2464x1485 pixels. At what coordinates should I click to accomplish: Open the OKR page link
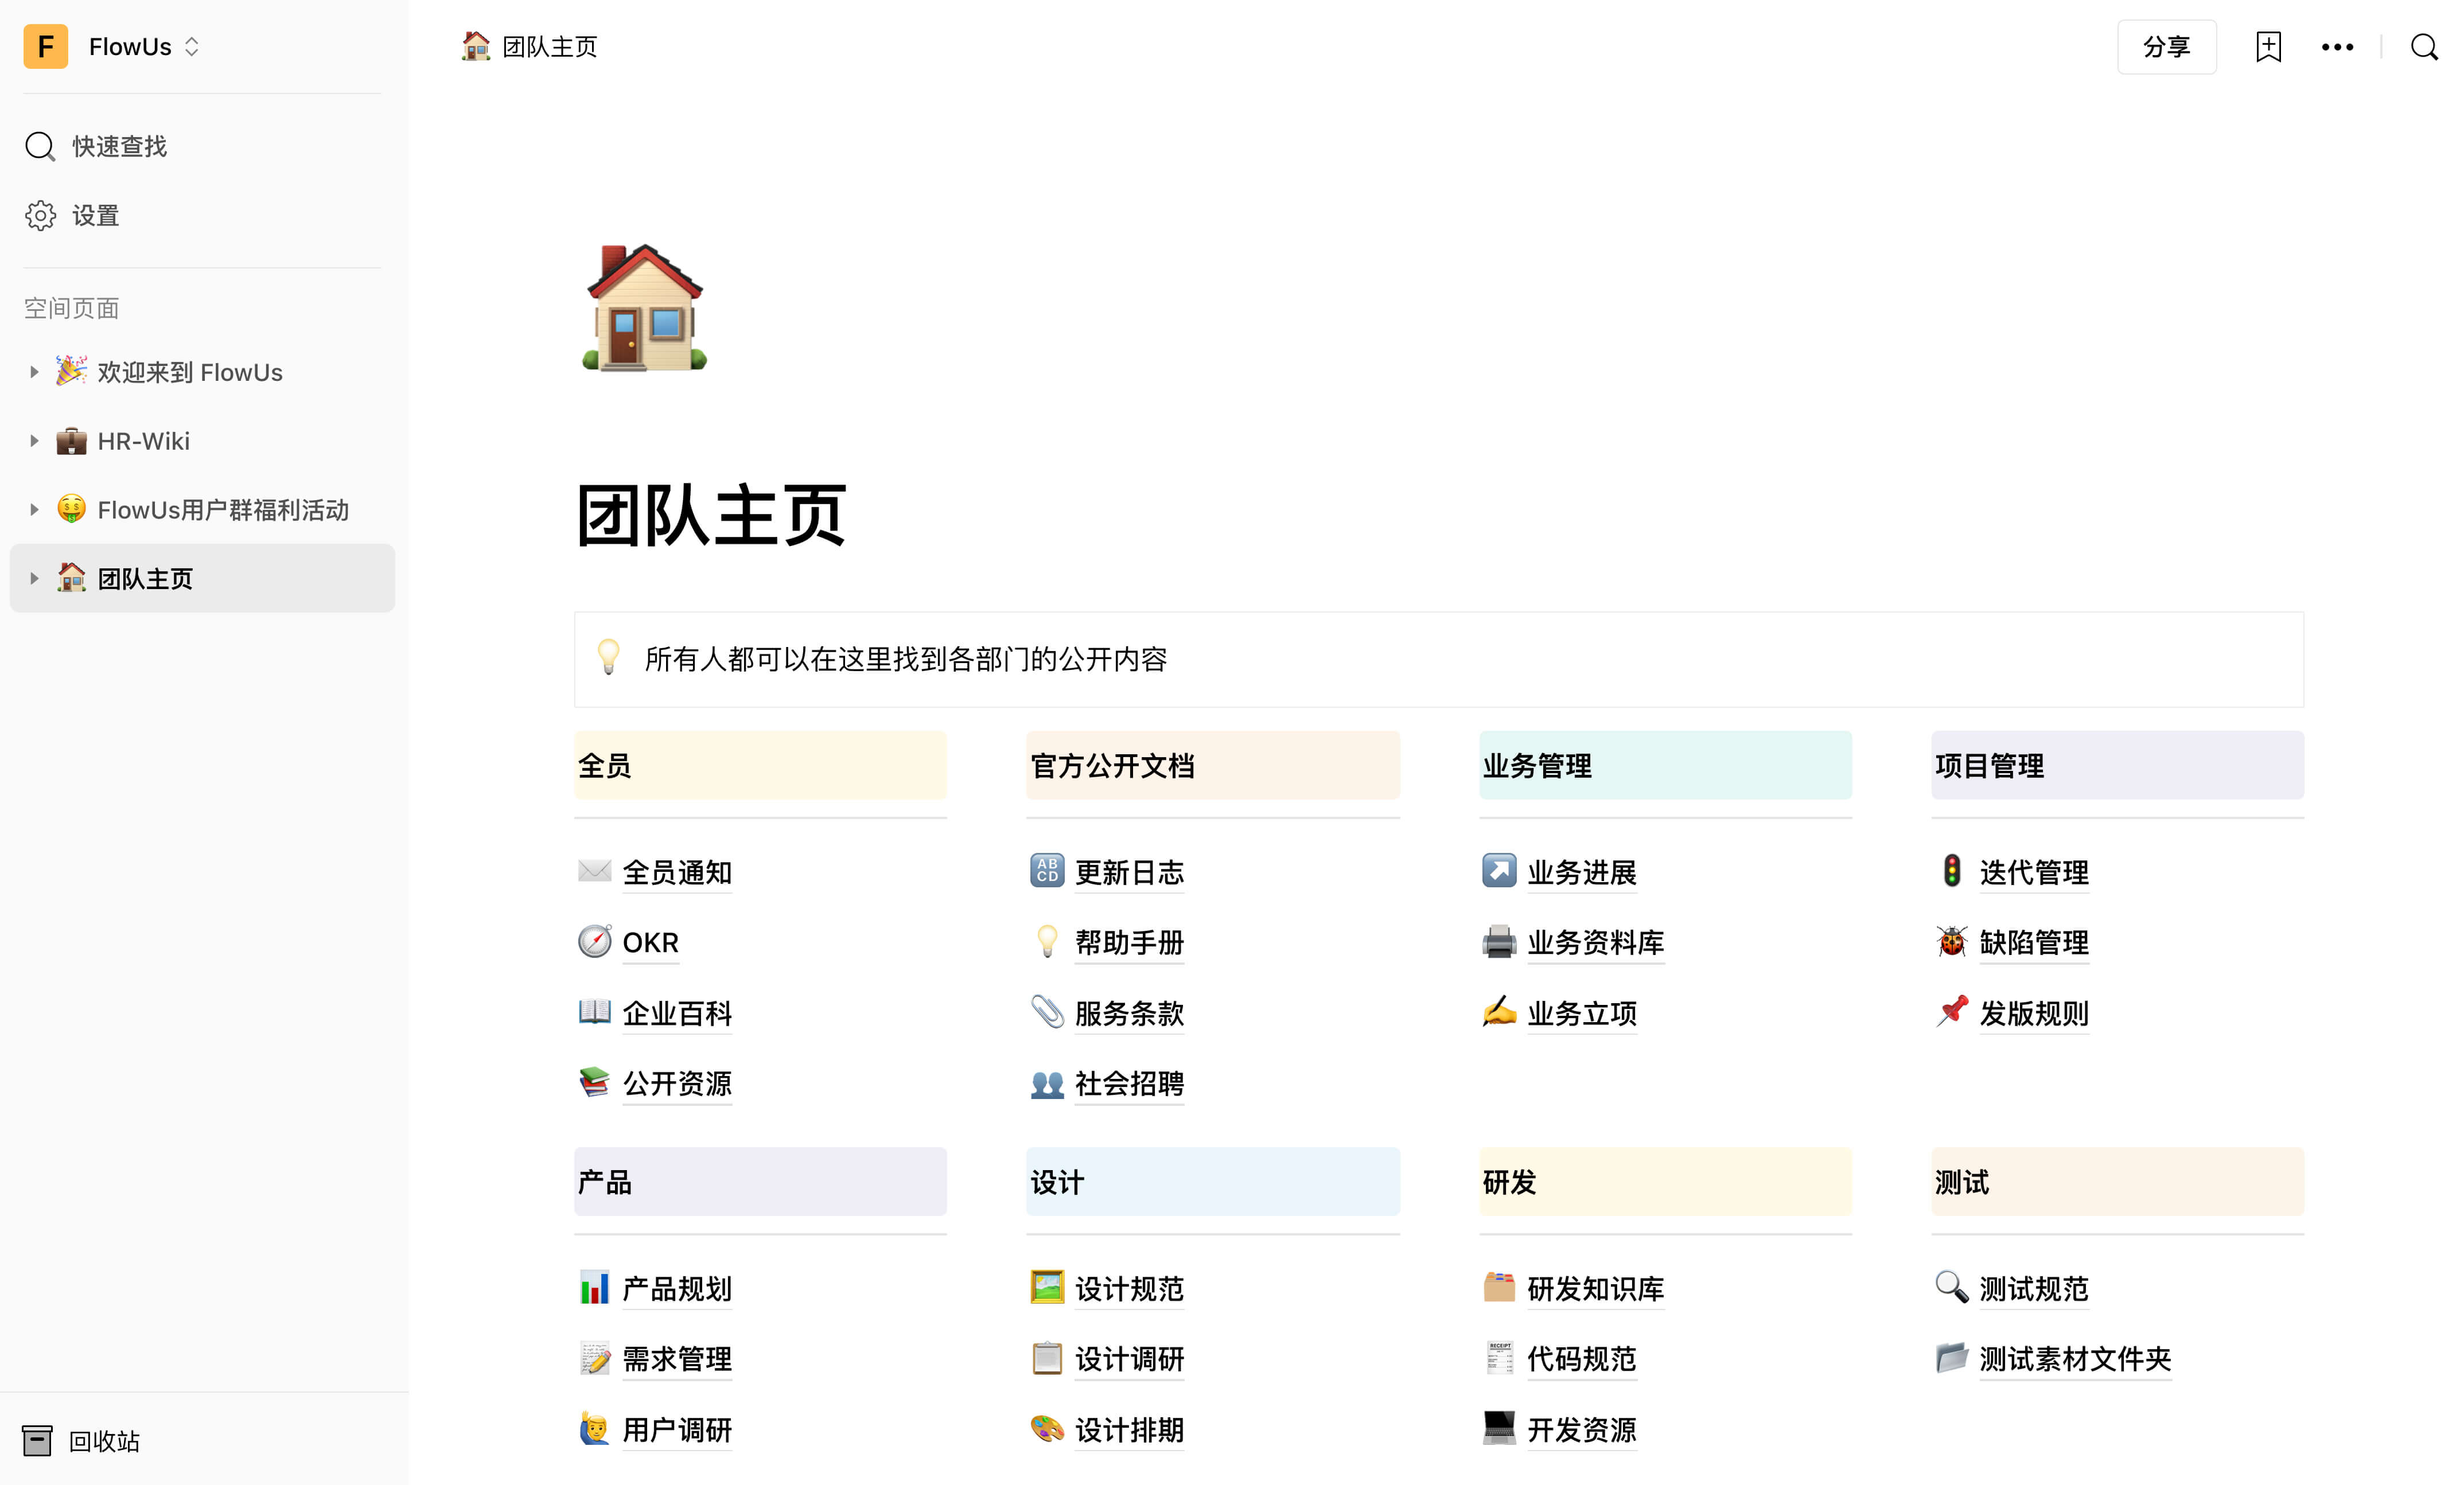(650, 942)
